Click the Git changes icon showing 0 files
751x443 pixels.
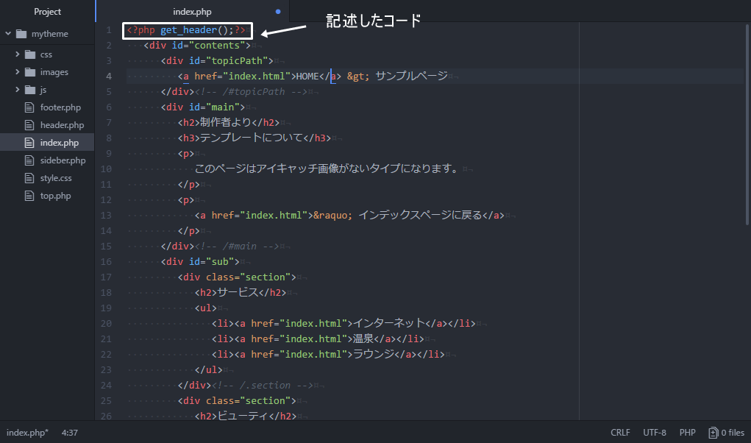tap(713, 433)
